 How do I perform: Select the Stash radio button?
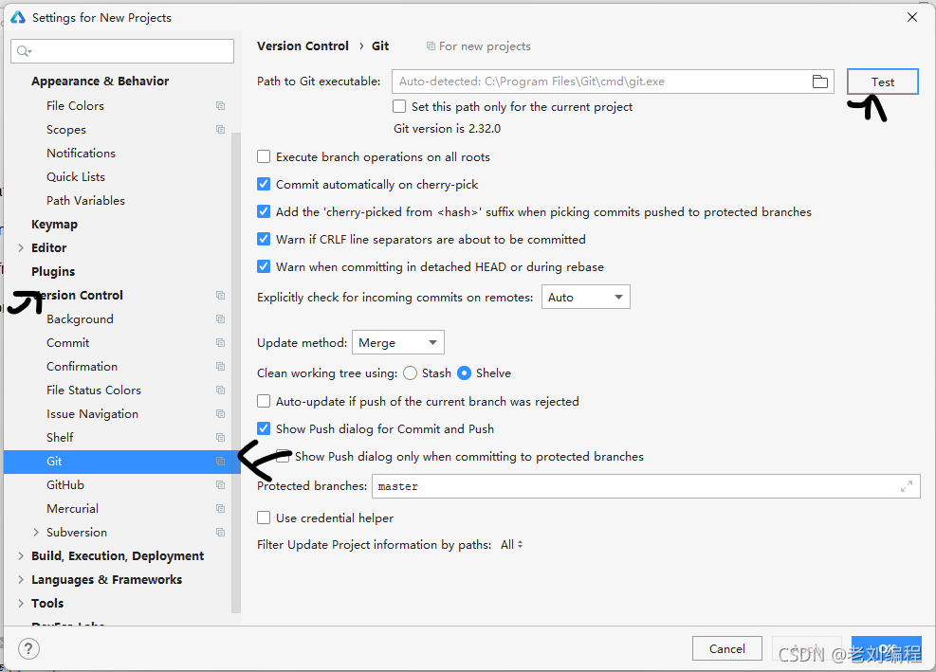click(x=410, y=373)
